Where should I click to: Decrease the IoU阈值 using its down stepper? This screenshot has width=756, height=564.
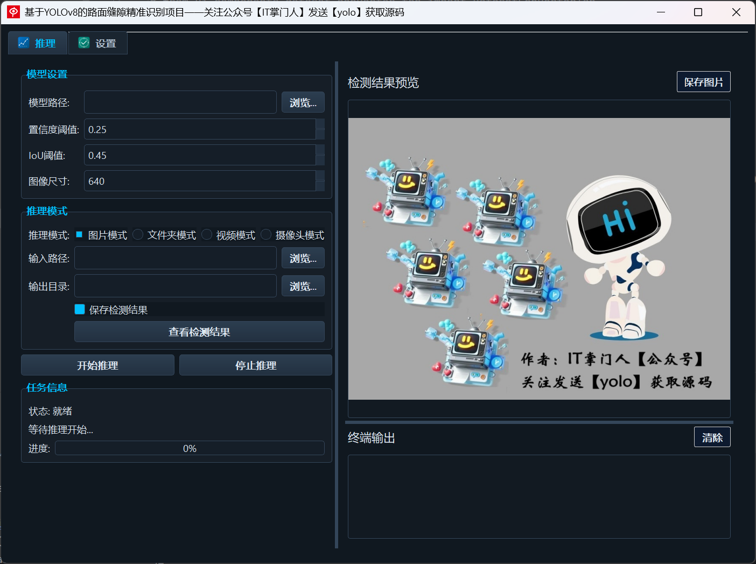[x=320, y=159]
